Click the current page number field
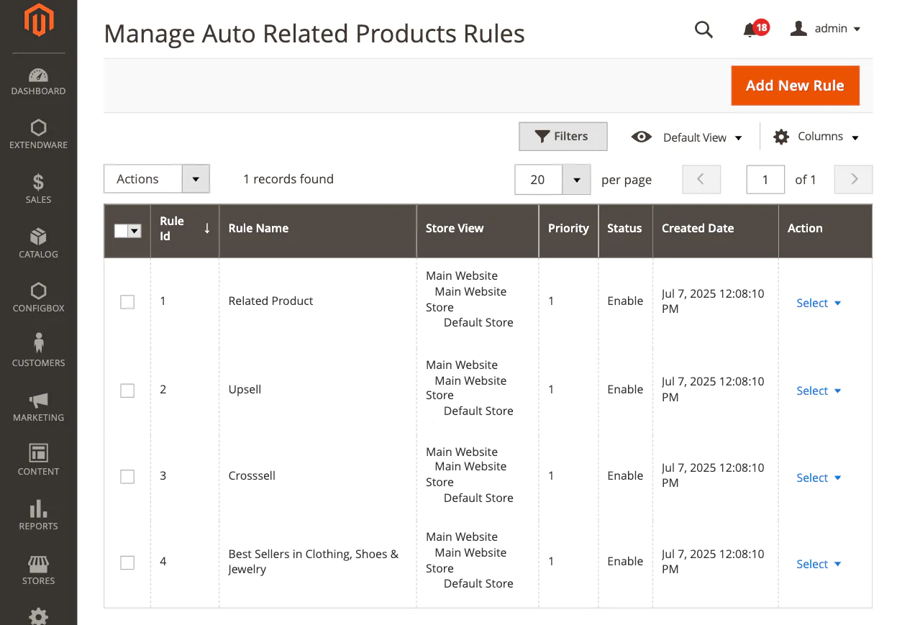897x625 pixels. coord(765,180)
